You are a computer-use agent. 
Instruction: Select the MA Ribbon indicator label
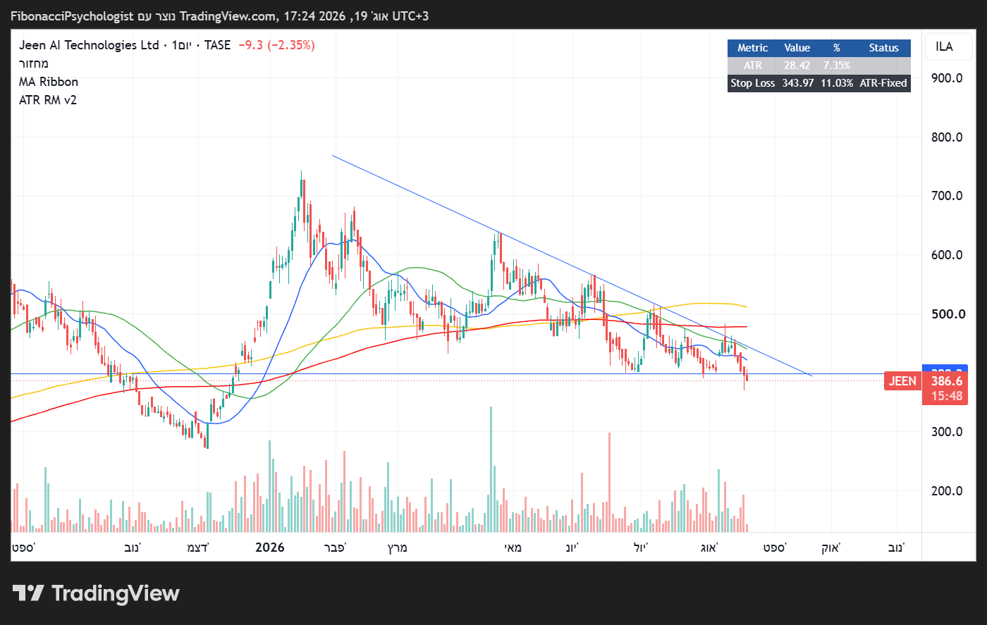49,82
